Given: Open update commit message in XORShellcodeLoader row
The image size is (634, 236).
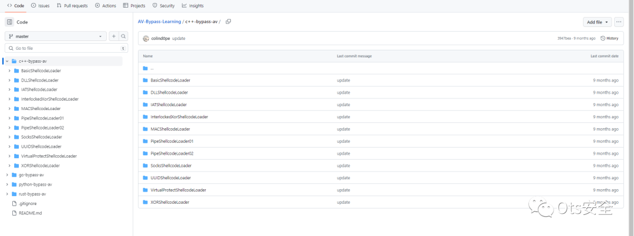Looking at the screenshot, I should click(343, 202).
